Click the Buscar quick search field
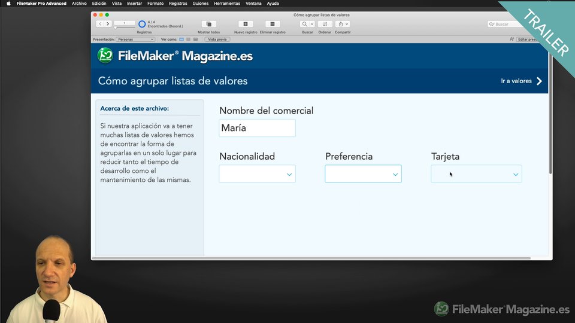The image size is (575, 323). 506,24
